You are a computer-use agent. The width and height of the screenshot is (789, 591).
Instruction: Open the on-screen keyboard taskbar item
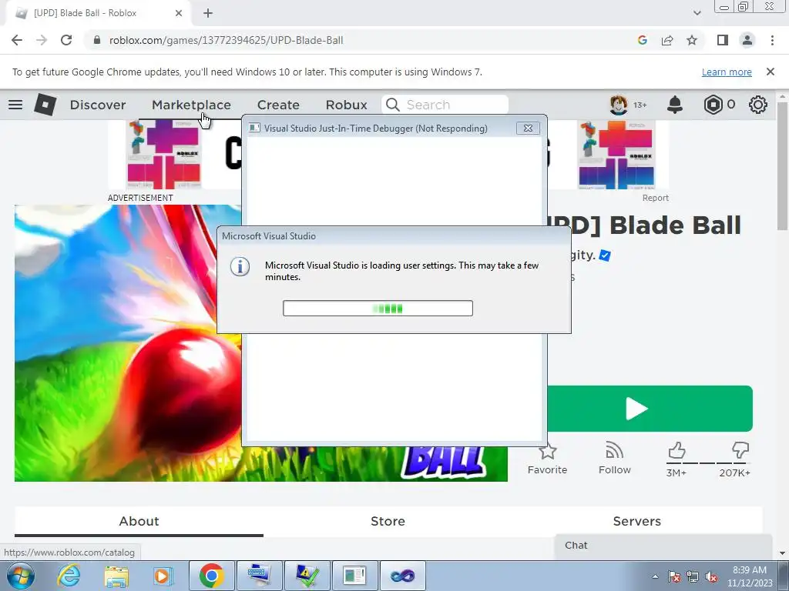(260, 576)
